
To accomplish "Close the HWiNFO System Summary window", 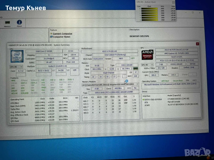I will [x=197, y=44].
